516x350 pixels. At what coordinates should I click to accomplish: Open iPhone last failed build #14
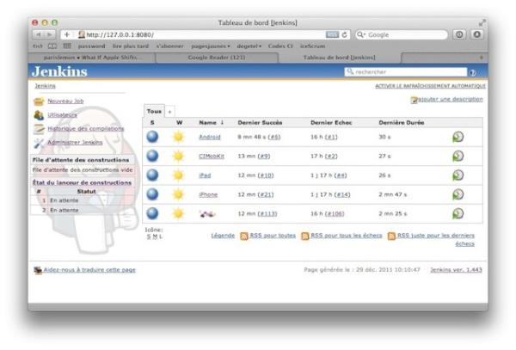(342, 194)
